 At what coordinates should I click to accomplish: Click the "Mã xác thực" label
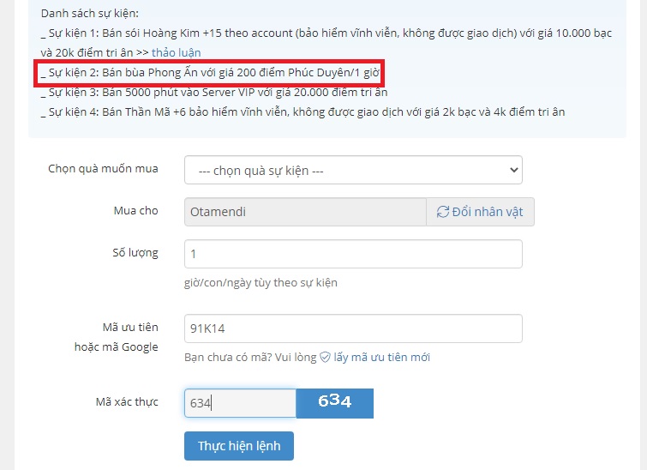(127, 401)
